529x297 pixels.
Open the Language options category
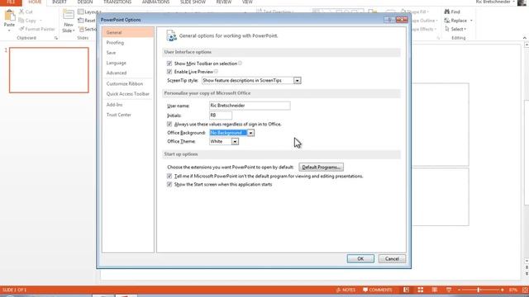click(128, 63)
